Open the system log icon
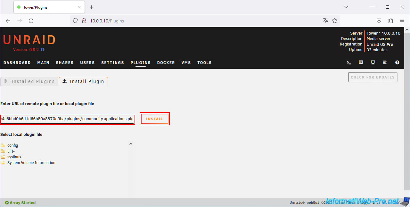410x207 pixels. click(x=385, y=63)
